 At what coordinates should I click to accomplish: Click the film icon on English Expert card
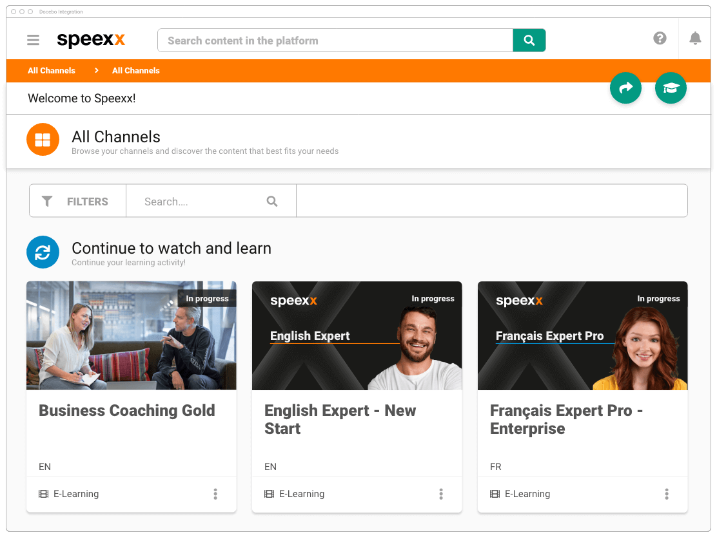[270, 494]
